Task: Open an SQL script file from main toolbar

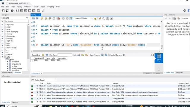Action: (7, 11)
